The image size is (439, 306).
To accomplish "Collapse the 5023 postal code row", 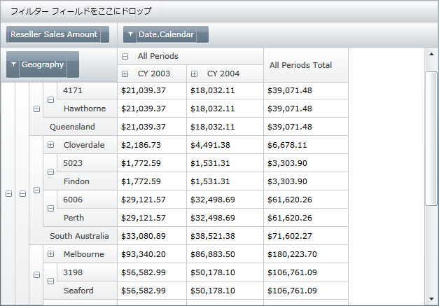I will [50, 172].
